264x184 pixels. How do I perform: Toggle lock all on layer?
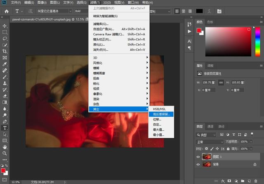(x=228, y=149)
